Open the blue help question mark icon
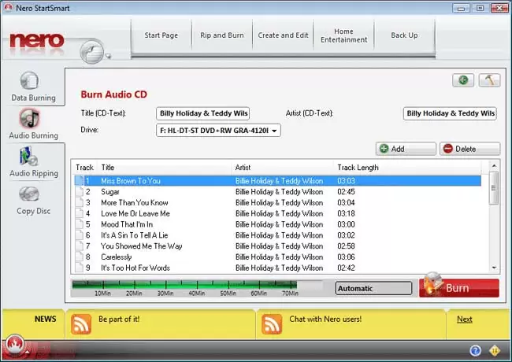The image size is (512, 362). [475, 350]
